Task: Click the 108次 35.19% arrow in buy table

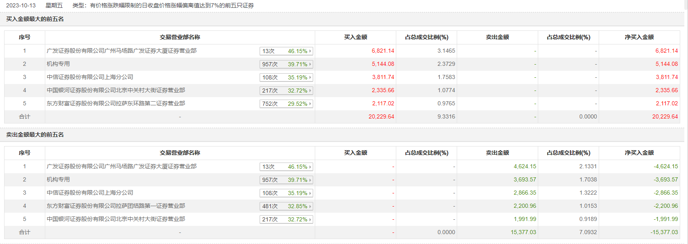Action: pyautogui.click(x=310, y=77)
